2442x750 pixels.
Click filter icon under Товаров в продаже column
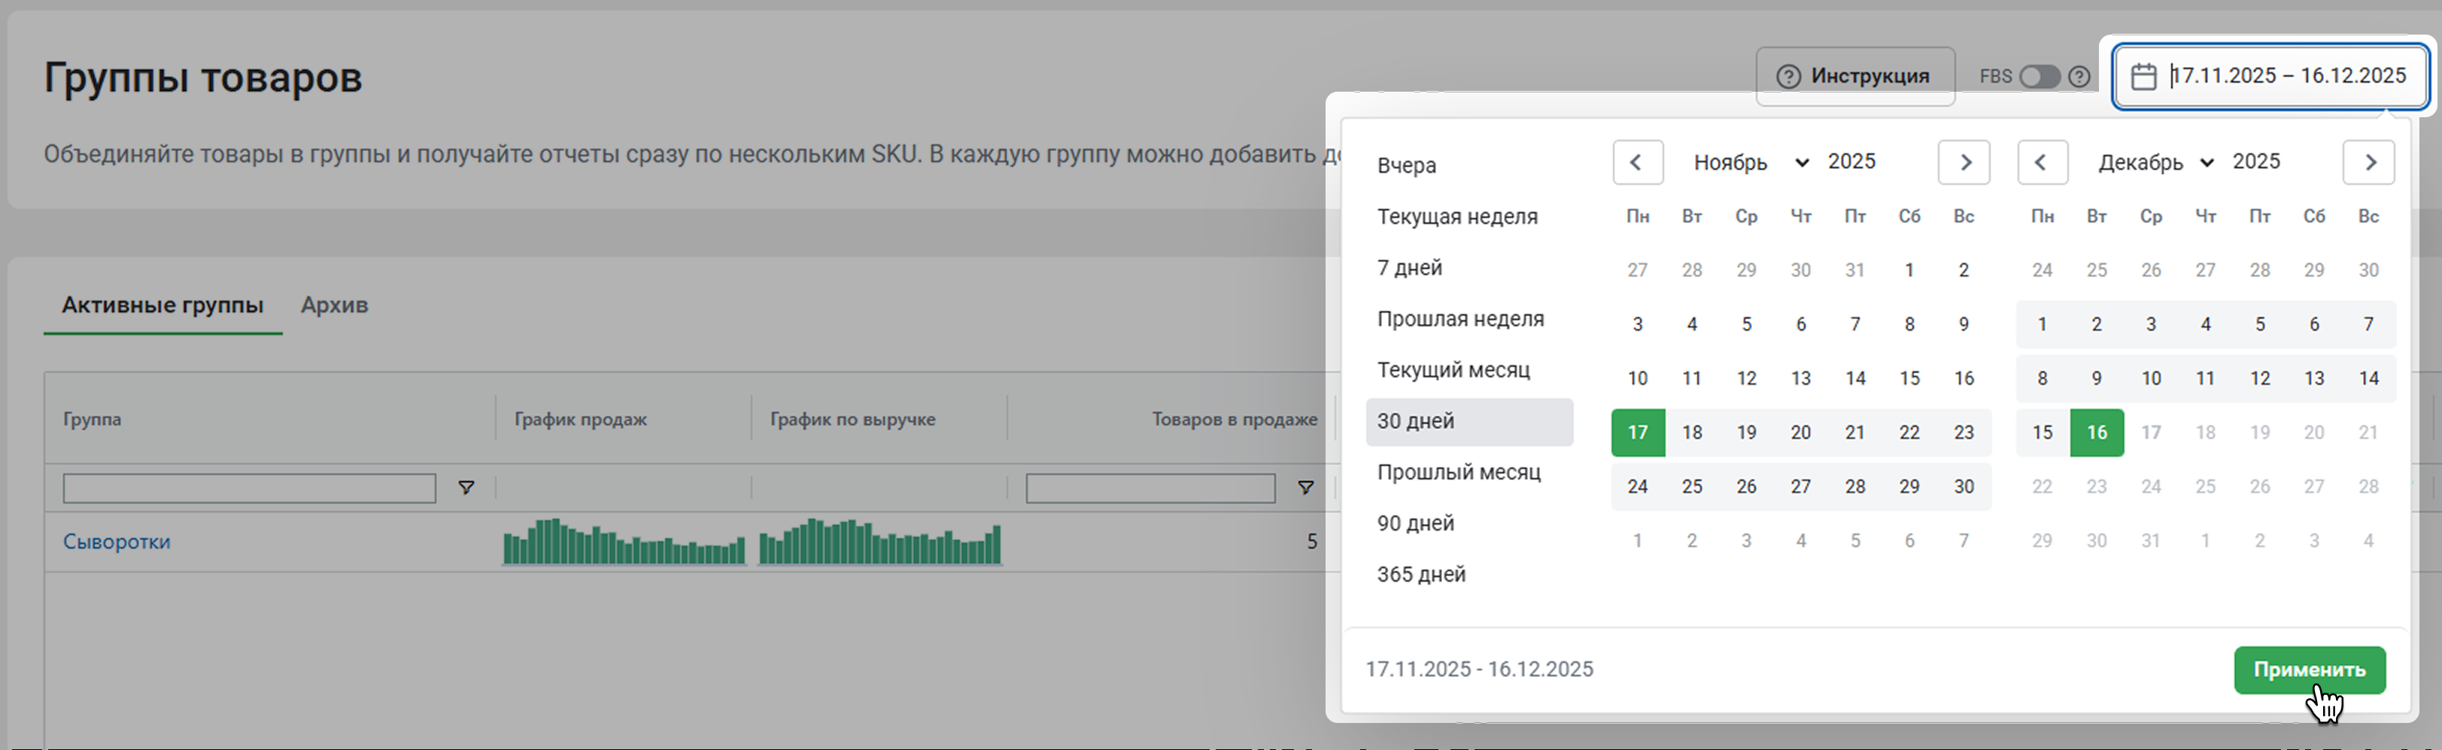[x=1305, y=488]
